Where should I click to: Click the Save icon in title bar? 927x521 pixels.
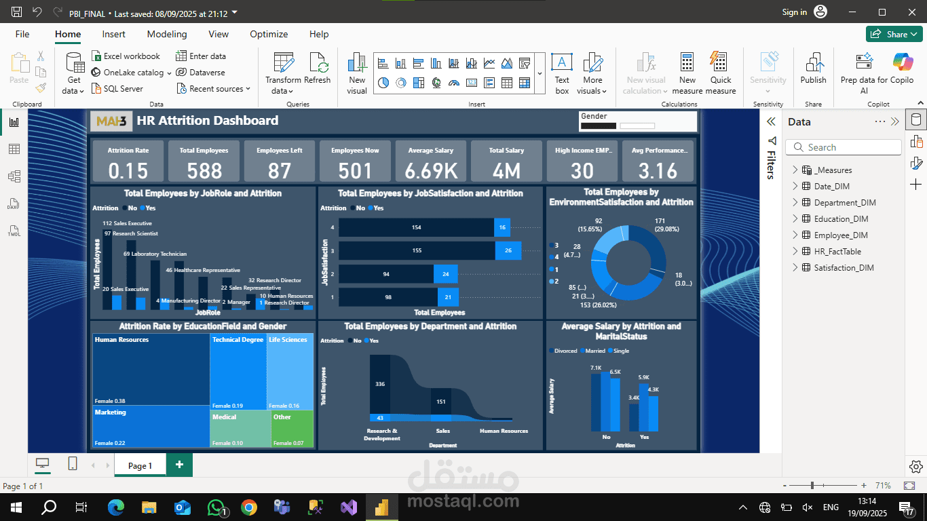[x=17, y=12]
